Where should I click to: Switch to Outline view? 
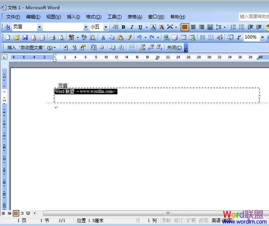tap(22, 213)
